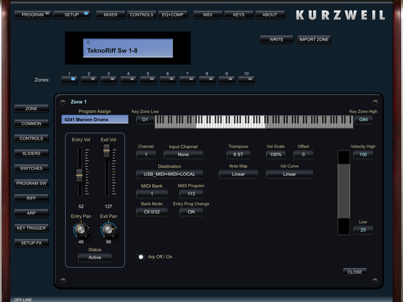Image resolution: width=403 pixels, height=302 pixels.
Task: Click the Program Assign 0241 Maroon Drums field
Action: click(95, 120)
